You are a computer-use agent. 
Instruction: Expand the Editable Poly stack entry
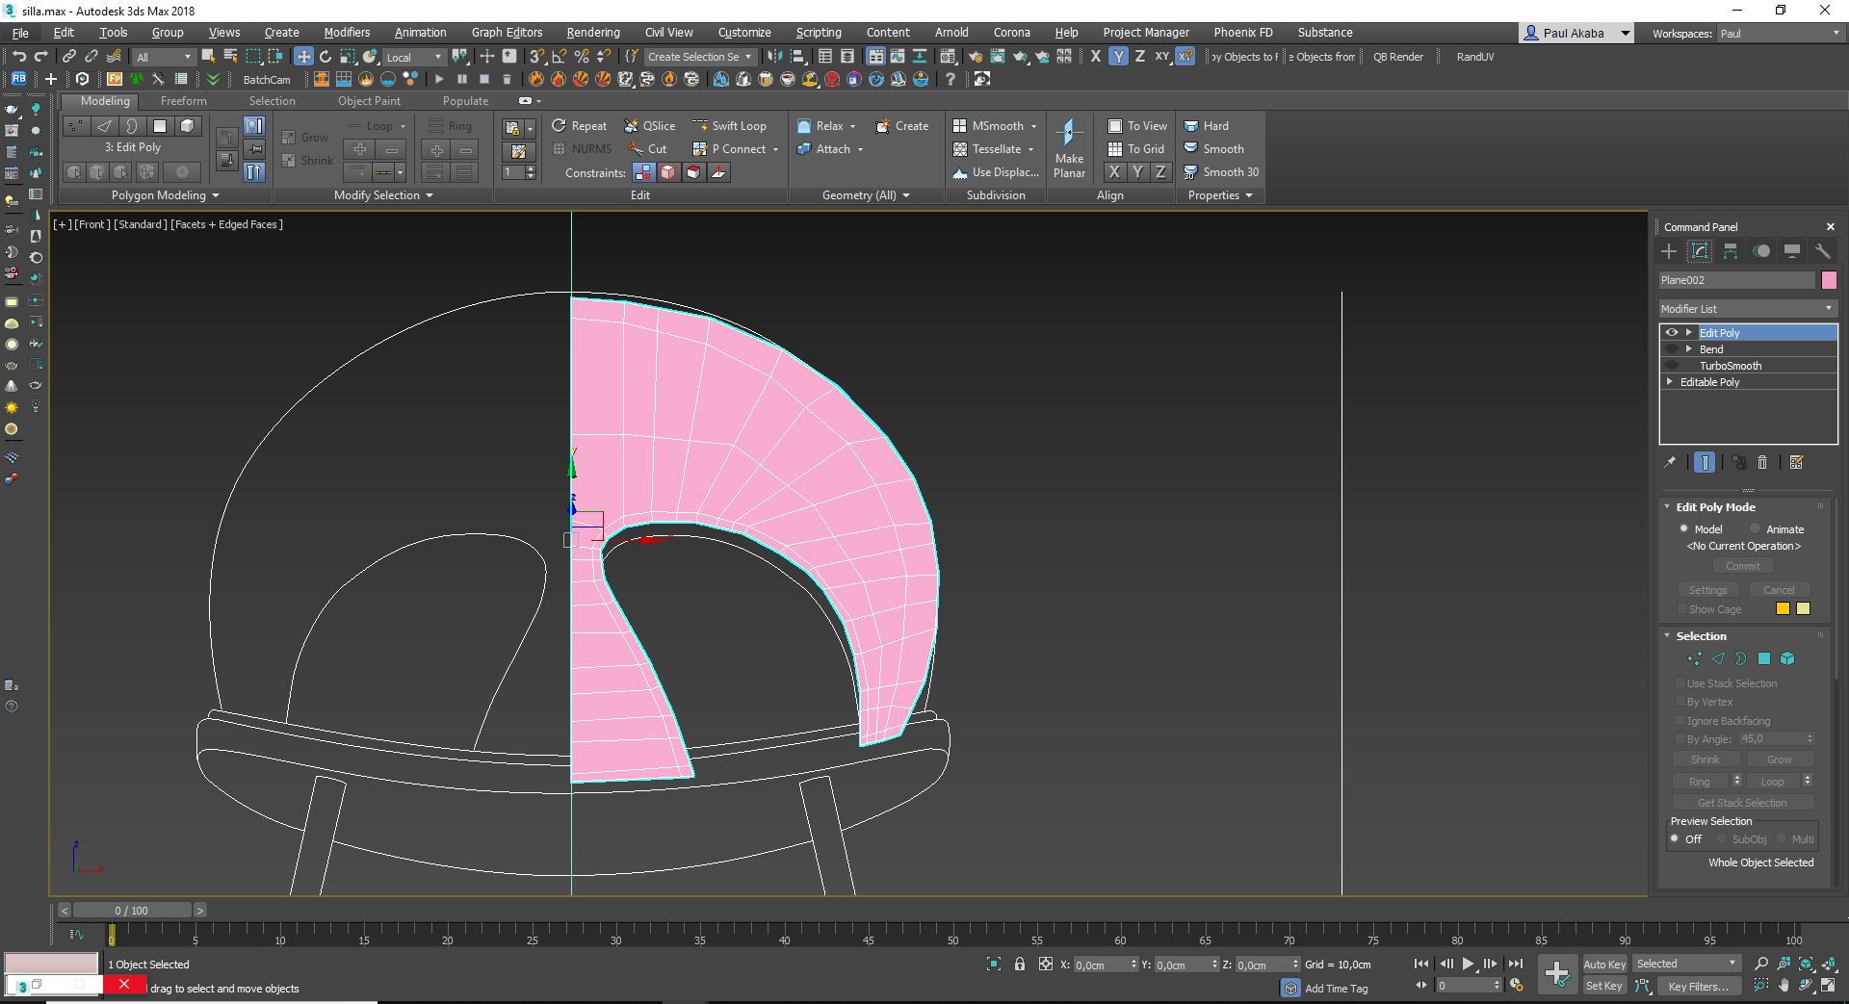pos(1670,382)
